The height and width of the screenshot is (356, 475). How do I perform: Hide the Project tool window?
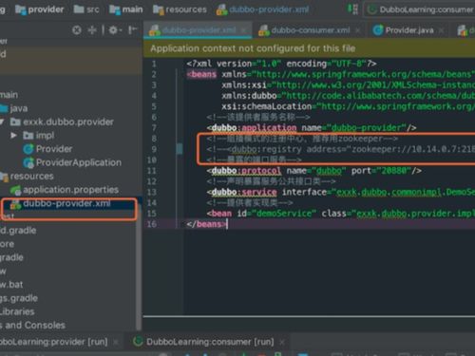click(x=132, y=30)
